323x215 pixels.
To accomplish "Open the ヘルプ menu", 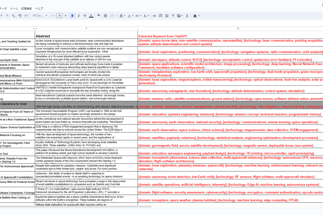I will coord(39,8).
